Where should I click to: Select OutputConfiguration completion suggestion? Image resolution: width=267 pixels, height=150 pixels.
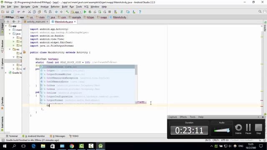tap(87, 96)
